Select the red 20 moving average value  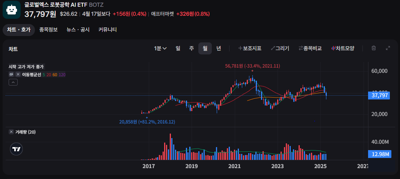click(x=49, y=74)
